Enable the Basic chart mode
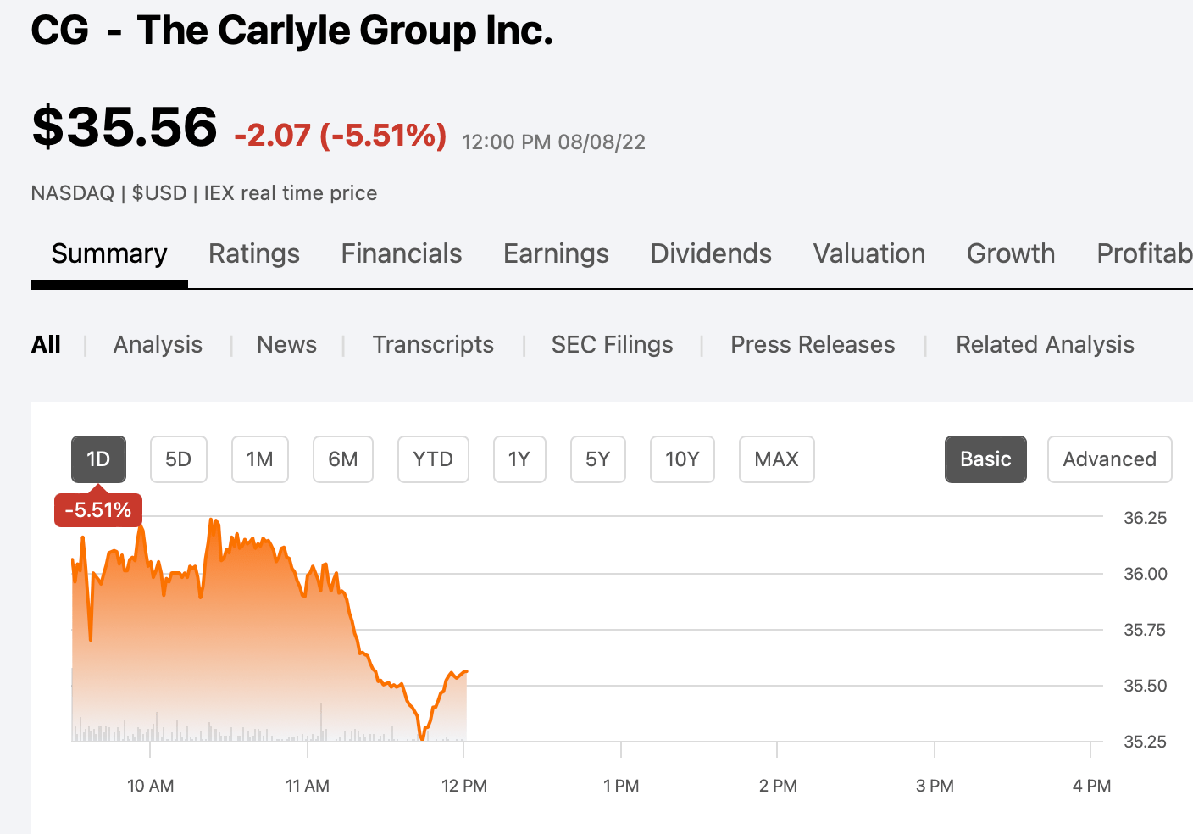Viewport: 1193px width, 834px height. coord(985,459)
